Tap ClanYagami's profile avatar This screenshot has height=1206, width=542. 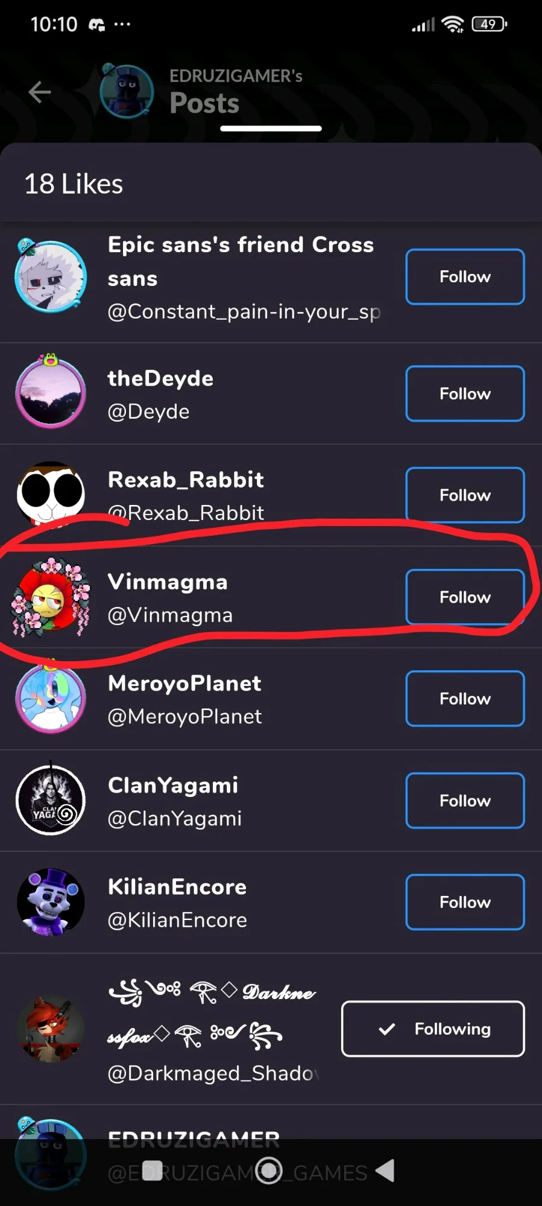pyautogui.click(x=51, y=800)
